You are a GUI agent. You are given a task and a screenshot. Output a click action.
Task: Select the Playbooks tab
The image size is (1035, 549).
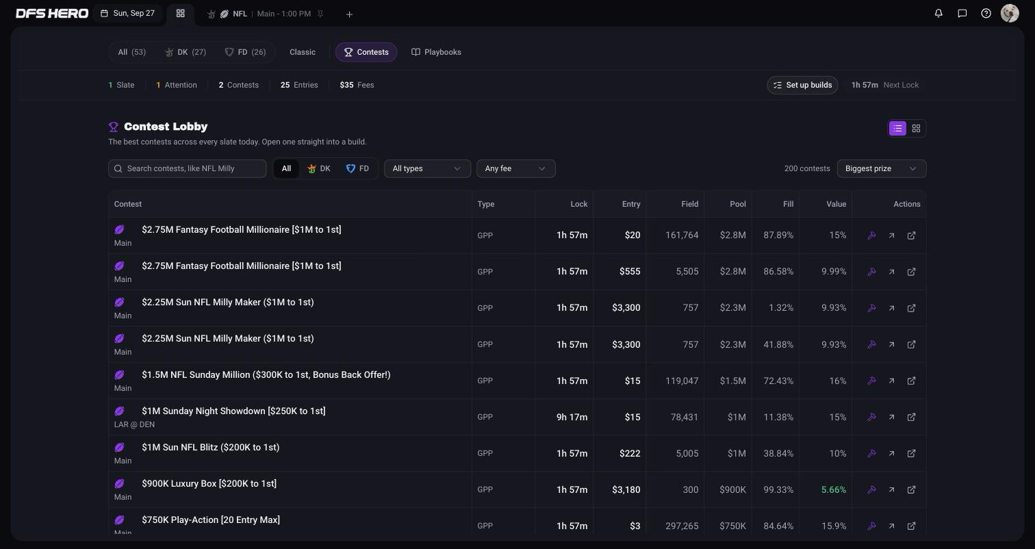(x=436, y=52)
